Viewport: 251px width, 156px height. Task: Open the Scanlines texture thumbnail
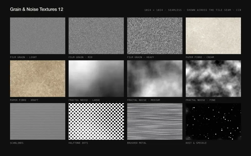click(x=38, y=121)
